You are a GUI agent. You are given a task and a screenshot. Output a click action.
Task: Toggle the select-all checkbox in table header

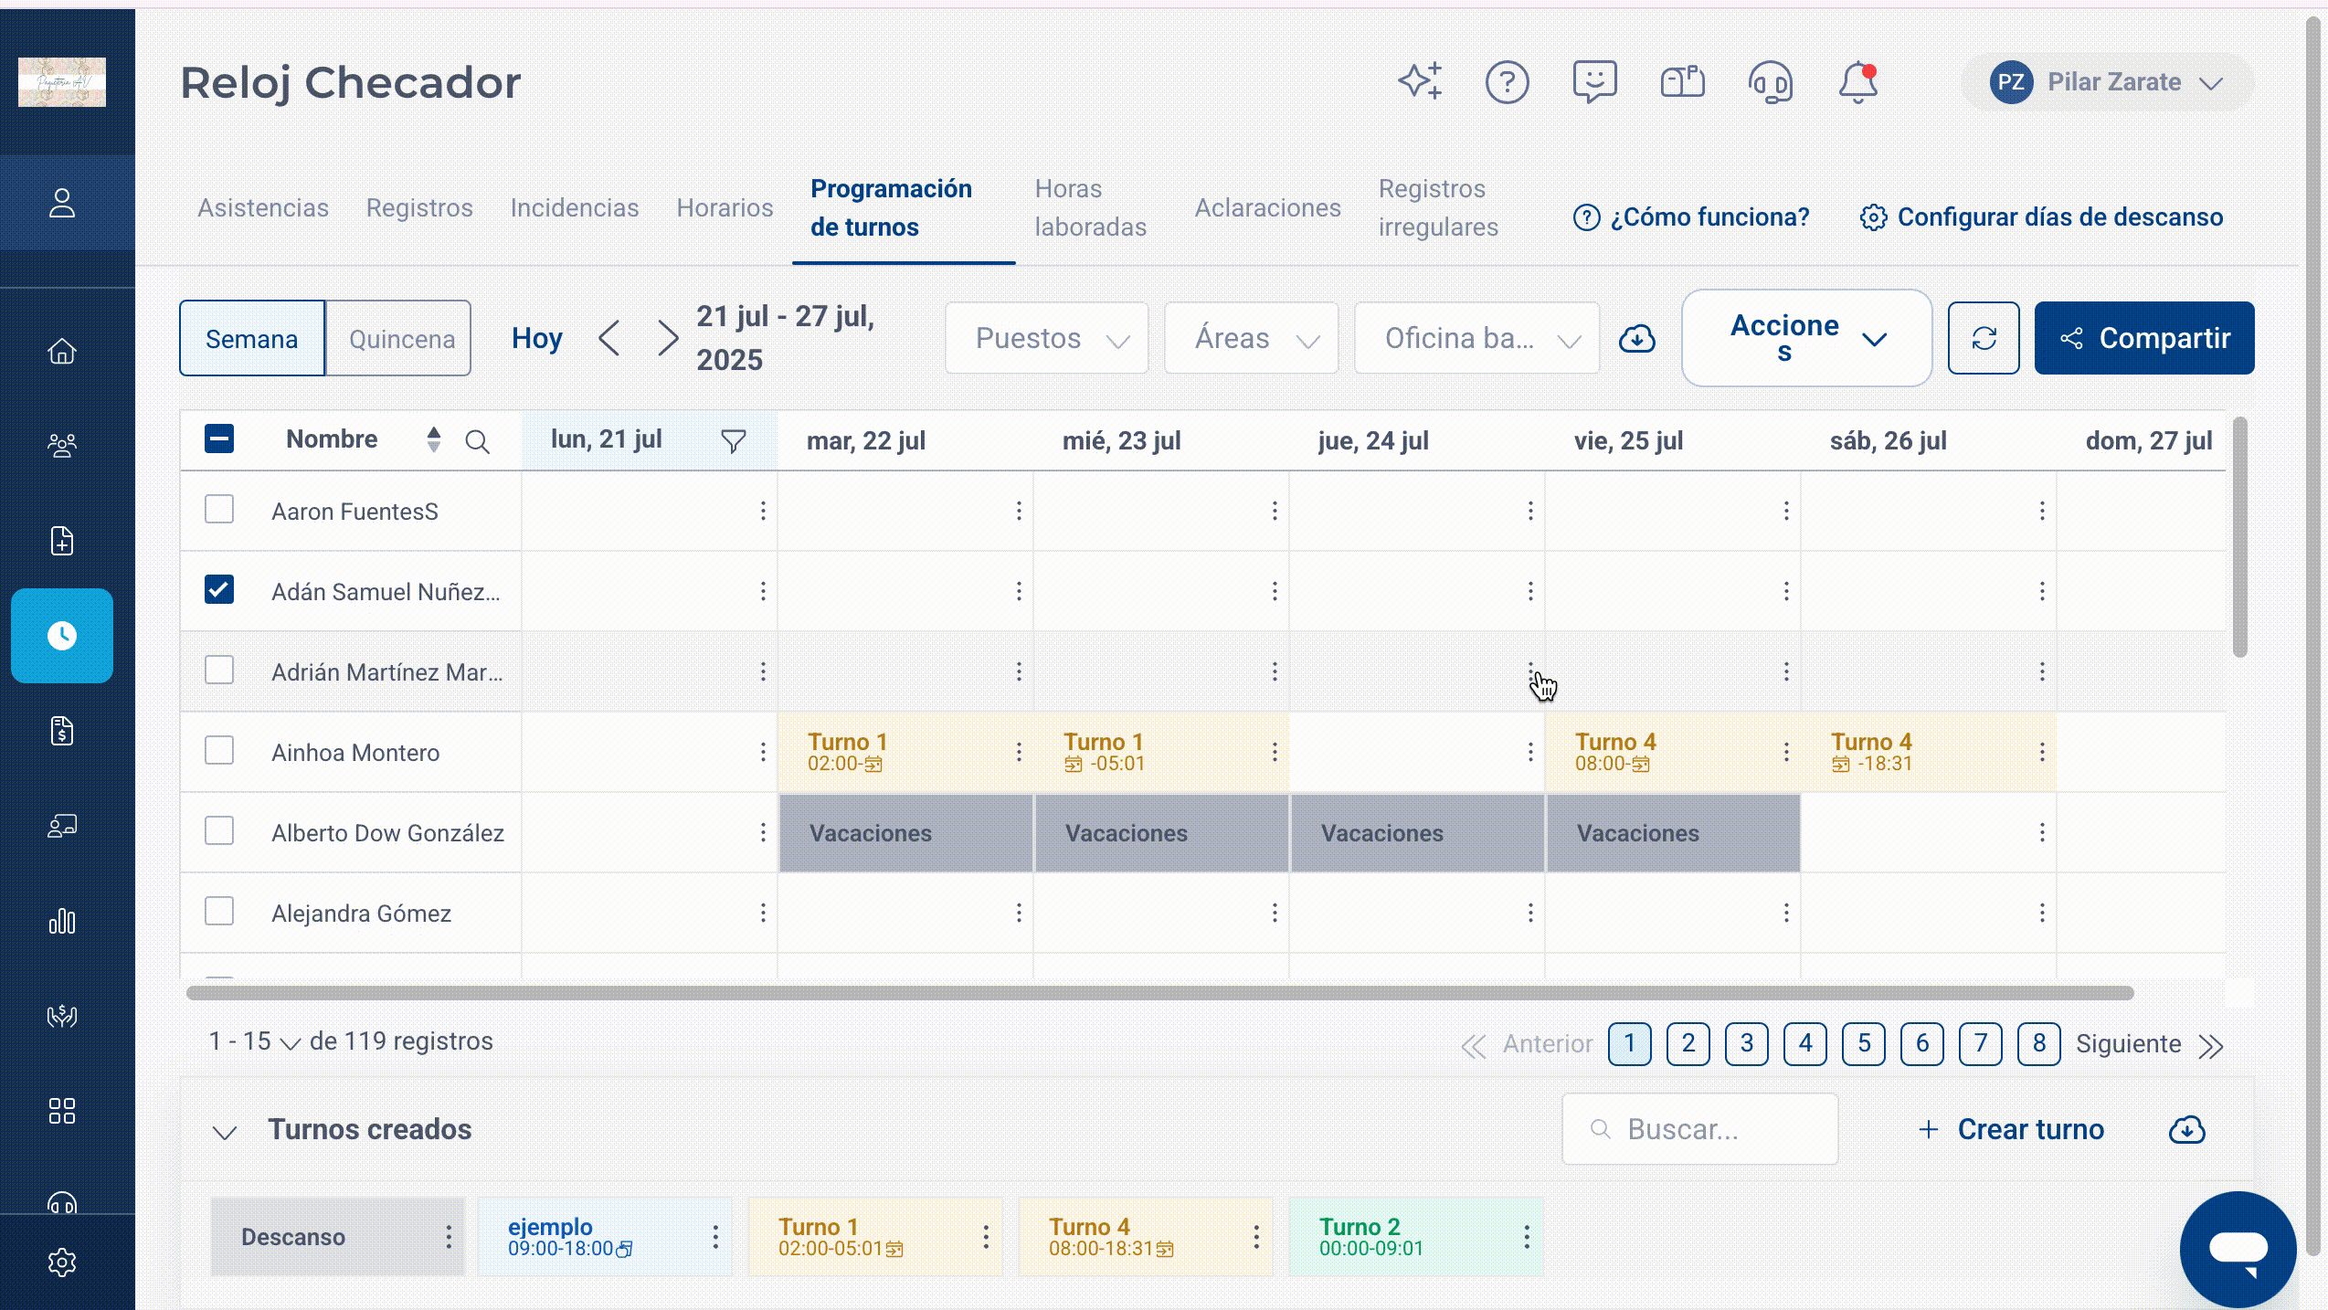click(219, 439)
